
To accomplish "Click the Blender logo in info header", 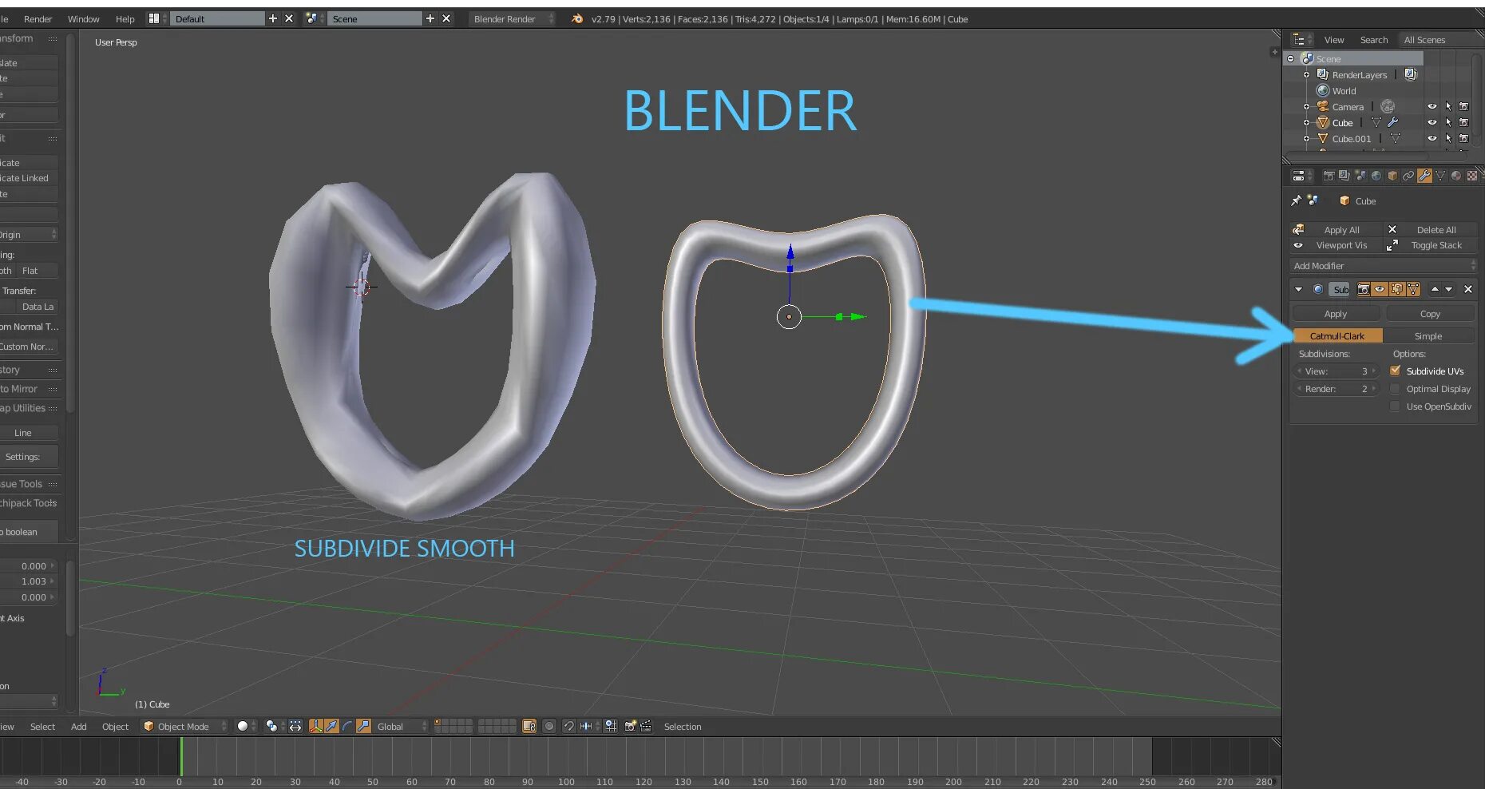I will [577, 18].
